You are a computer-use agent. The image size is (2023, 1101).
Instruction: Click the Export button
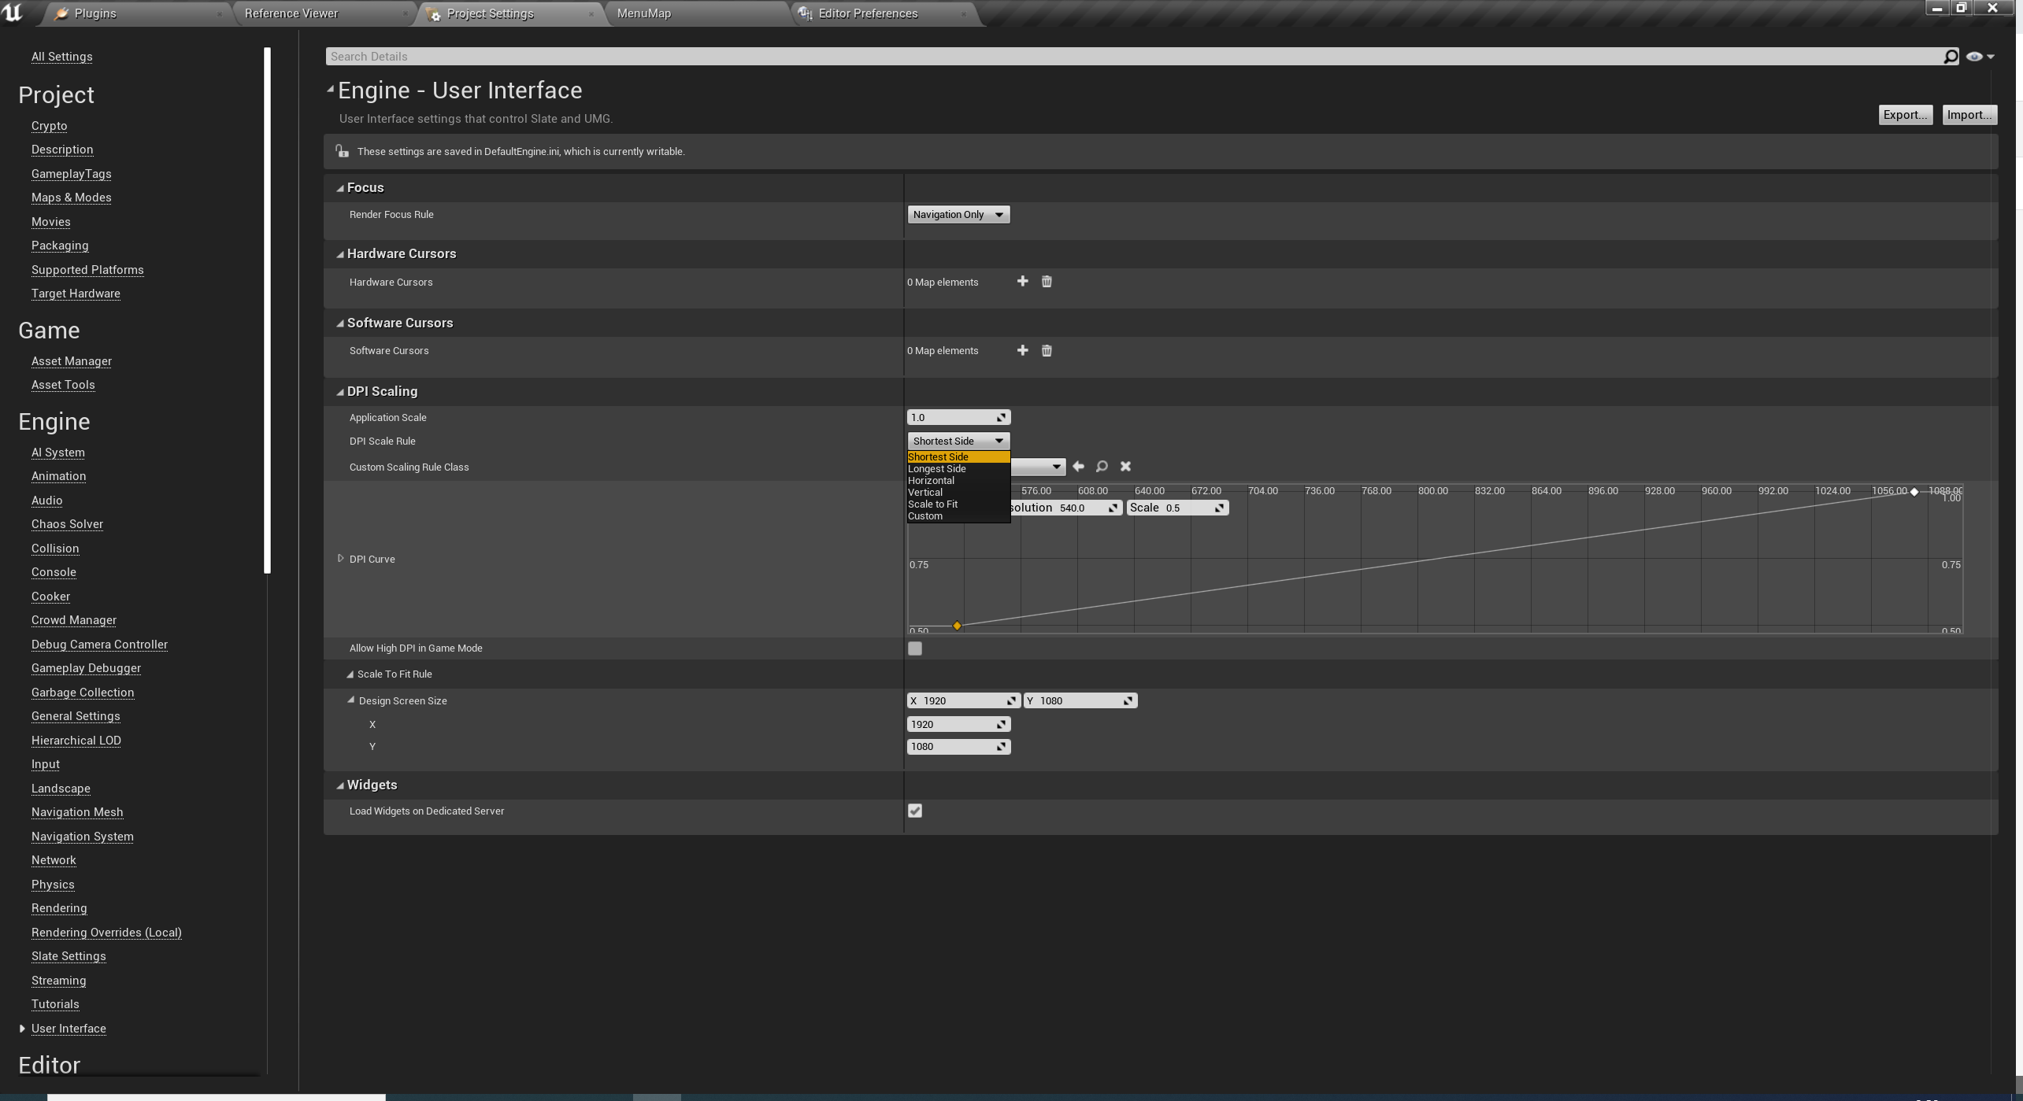point(1905,114)
